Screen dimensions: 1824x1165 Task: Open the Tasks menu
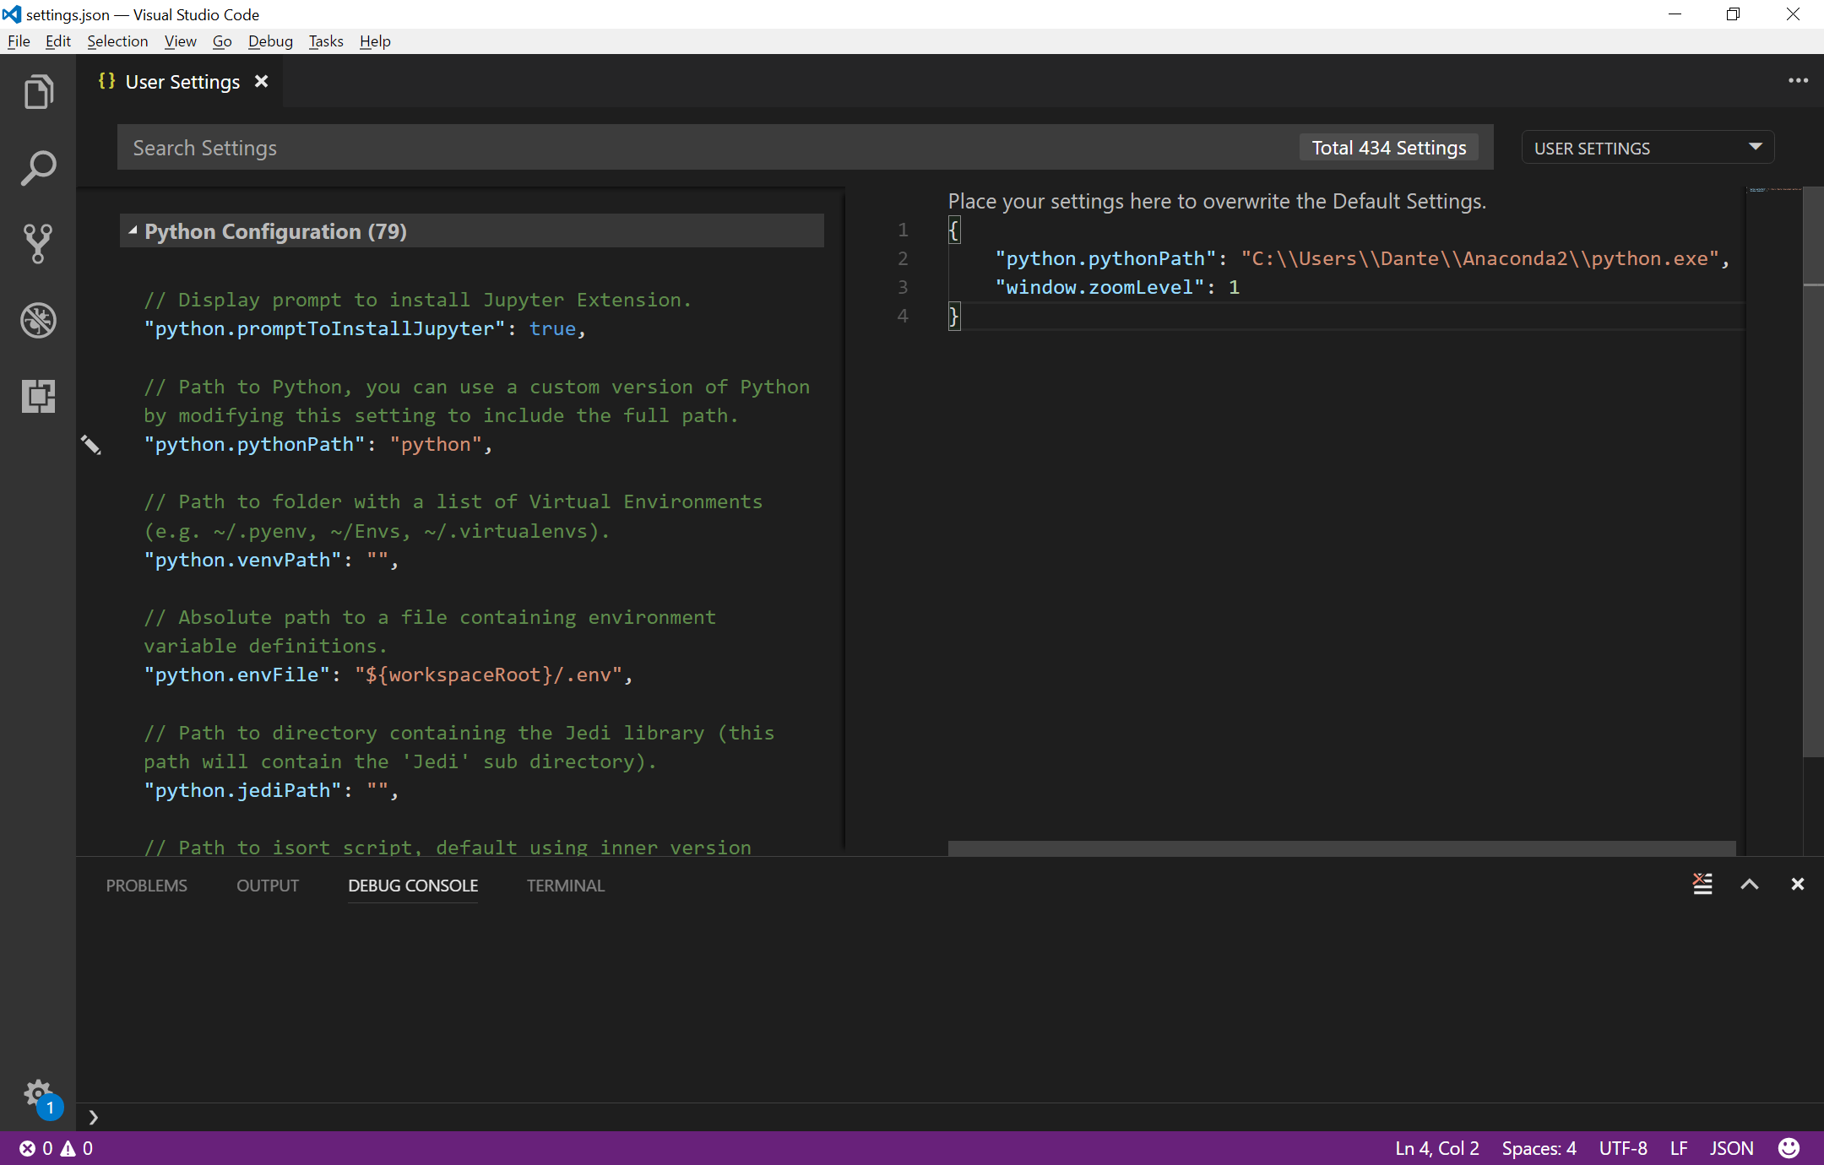click(326, 41)
